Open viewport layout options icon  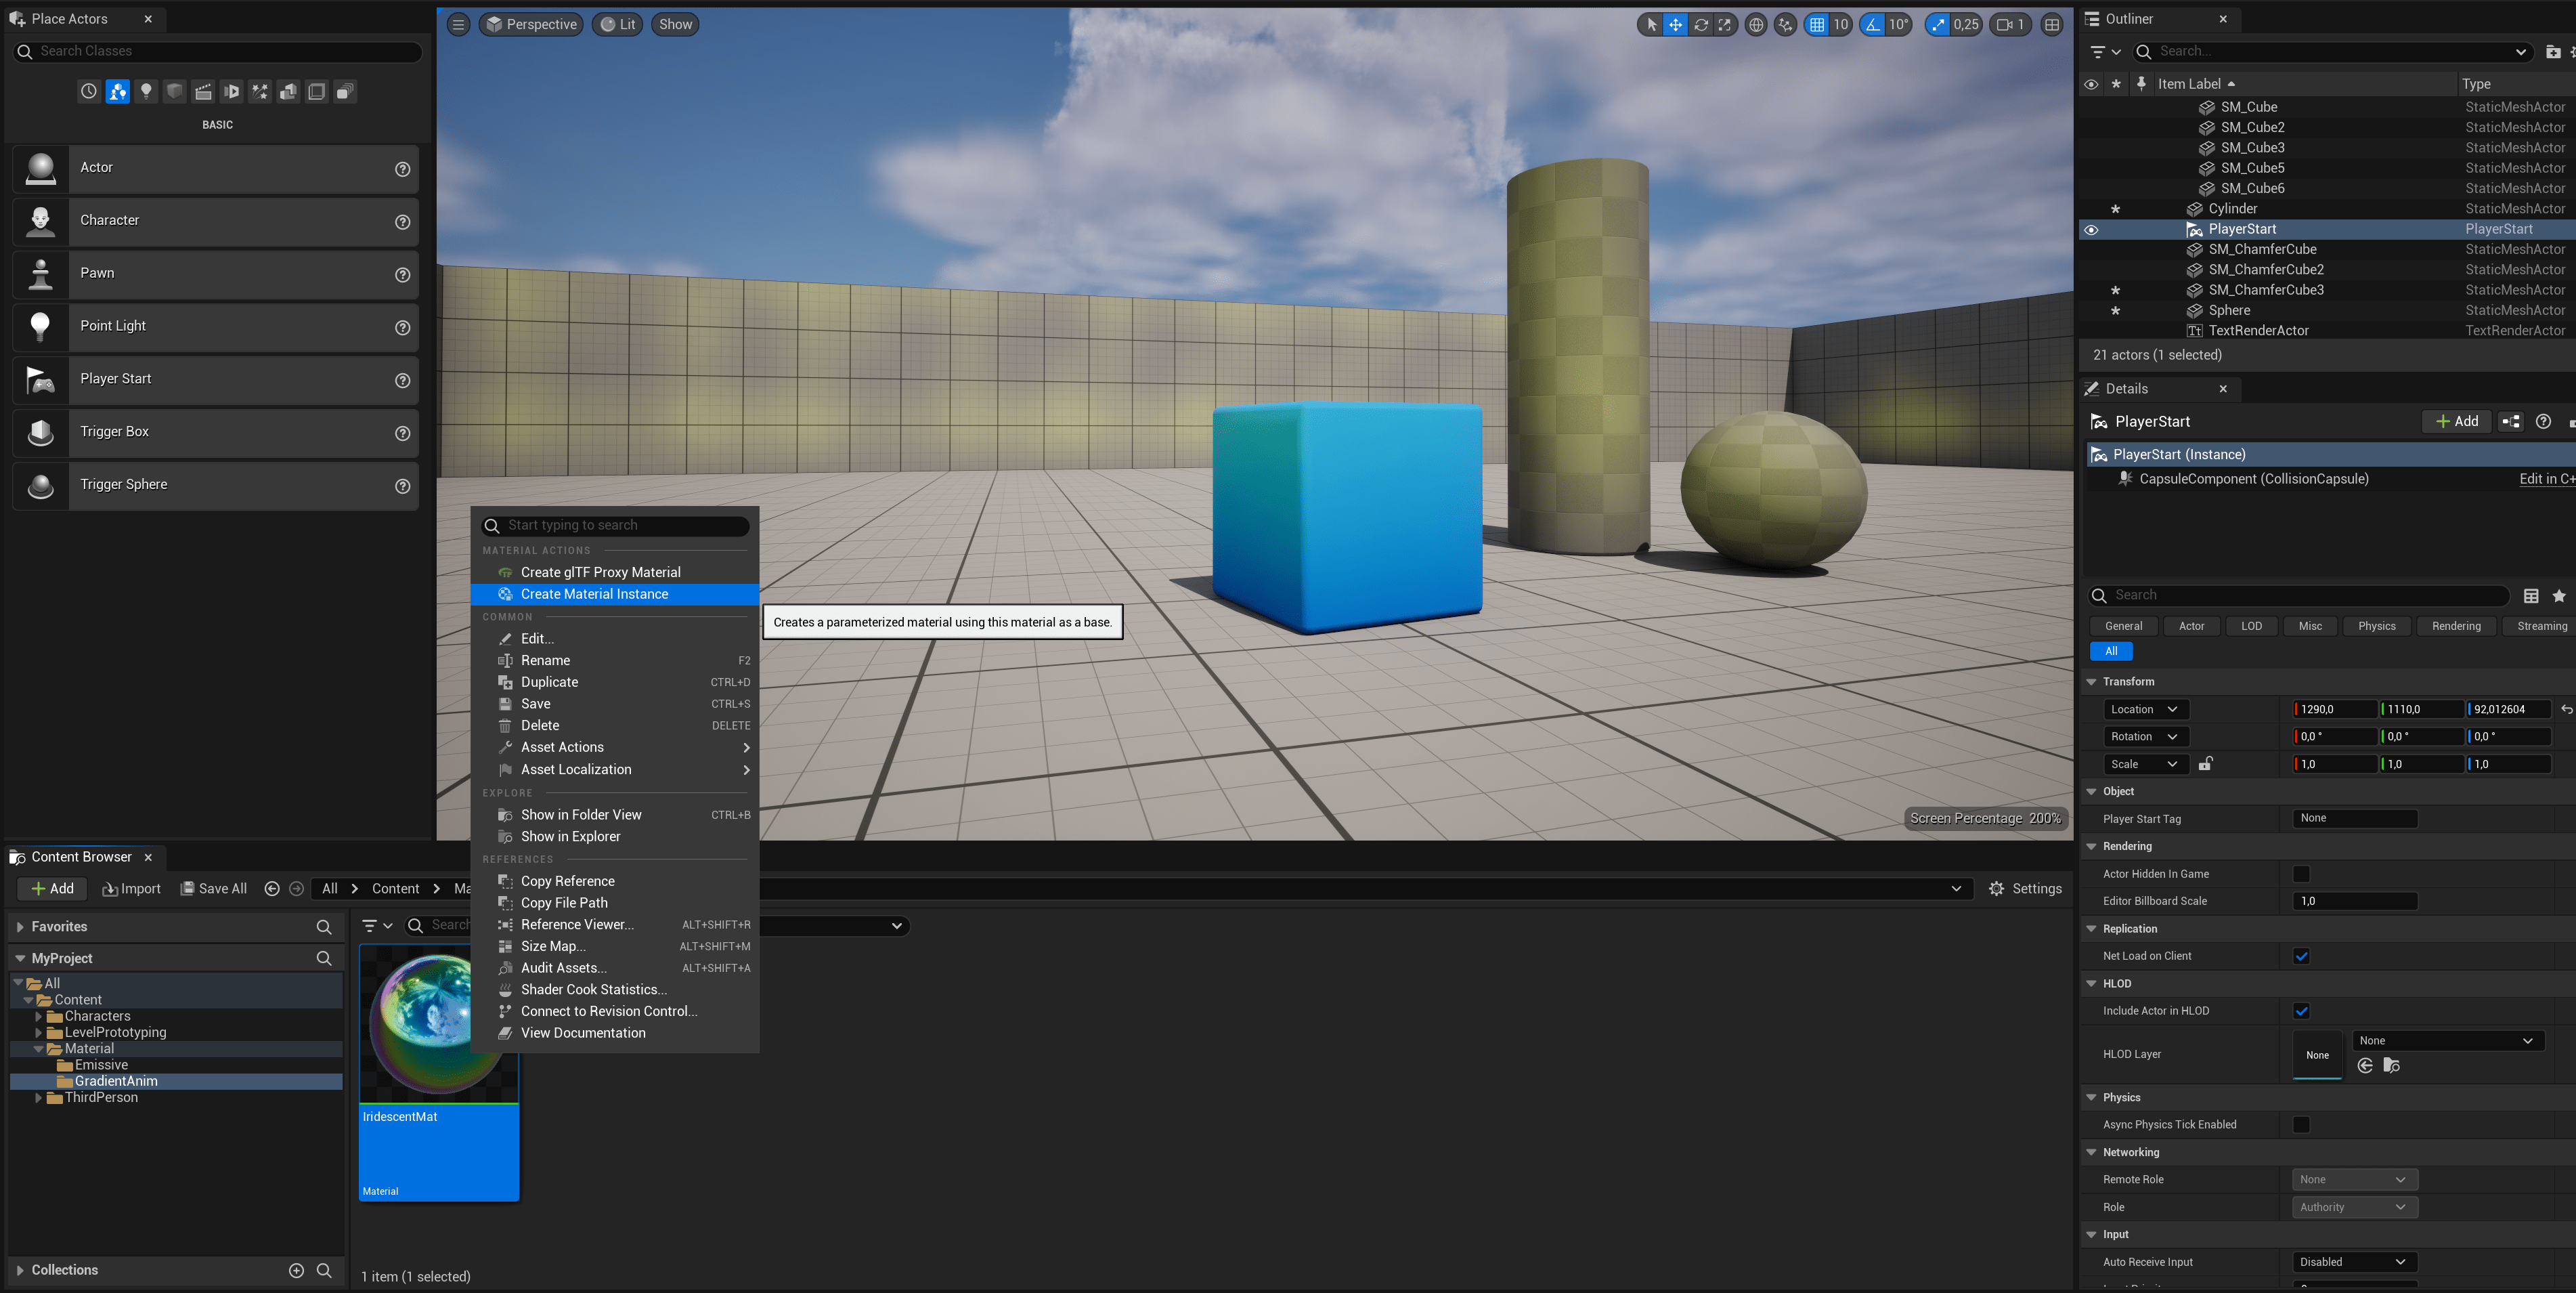coord(2052,25)
